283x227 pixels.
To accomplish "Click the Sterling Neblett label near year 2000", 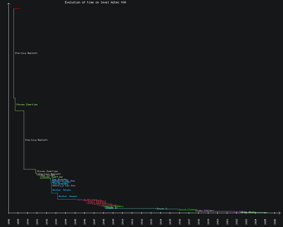I will 36,140.
